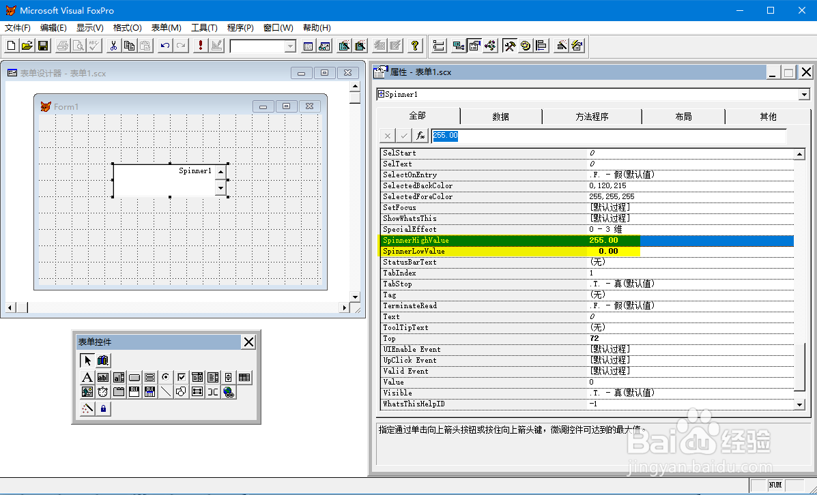Open the Spinner1 object dropdown in Properties

coord(804,95)
